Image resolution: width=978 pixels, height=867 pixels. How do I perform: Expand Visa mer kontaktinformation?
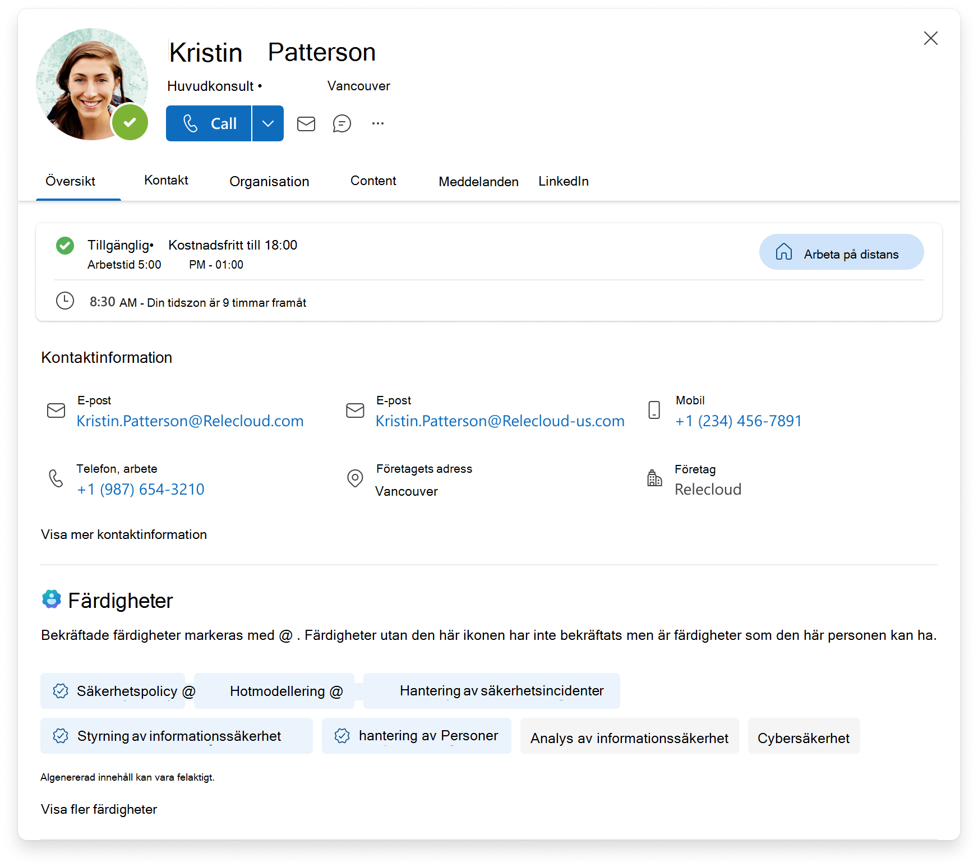click(124, 534)
